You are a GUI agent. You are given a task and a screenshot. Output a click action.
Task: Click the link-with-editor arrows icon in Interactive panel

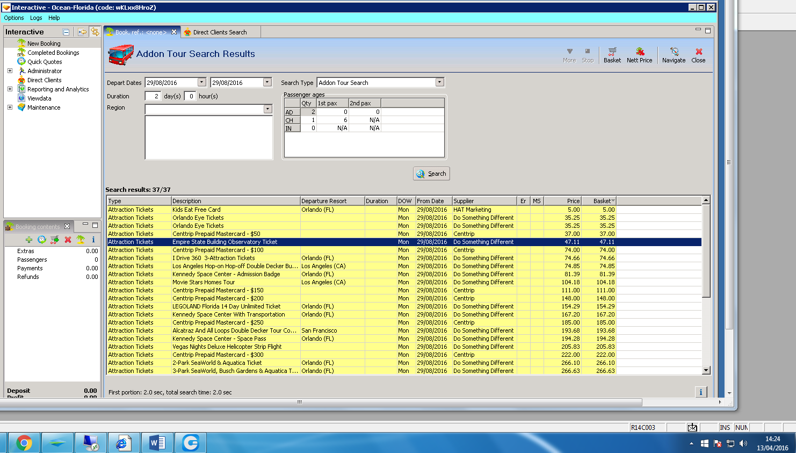(95, 32)
